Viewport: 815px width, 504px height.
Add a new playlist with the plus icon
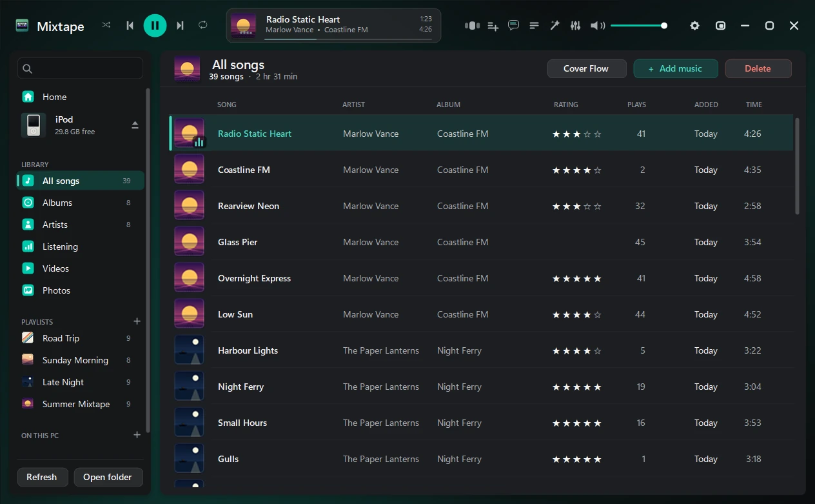coord(137,321)
